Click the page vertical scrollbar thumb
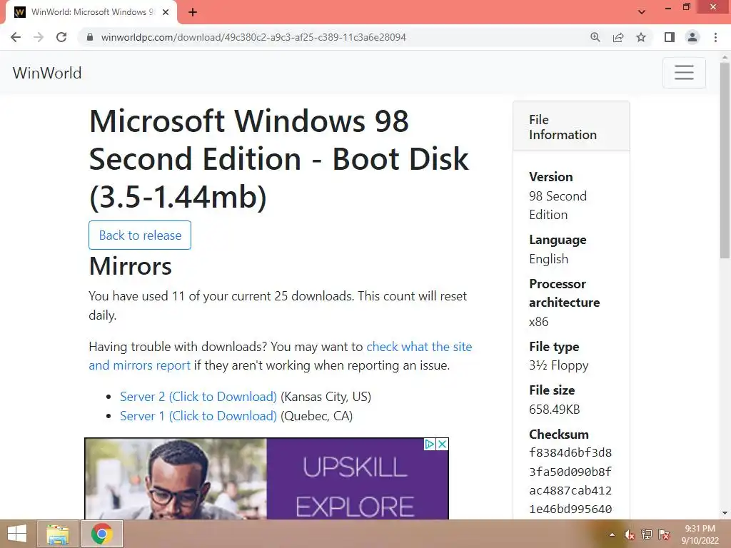This screenshot has height=548, width=731. tap(725, 161)
